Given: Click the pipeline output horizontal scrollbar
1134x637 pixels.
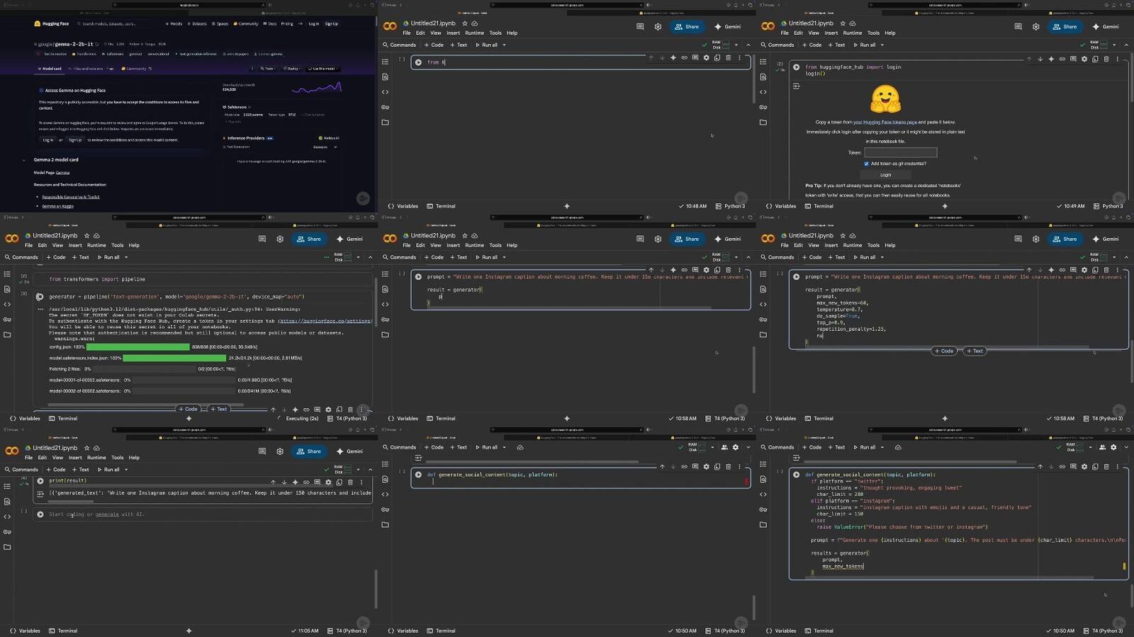Looking at the screenshot, I should tap(142, 405).
